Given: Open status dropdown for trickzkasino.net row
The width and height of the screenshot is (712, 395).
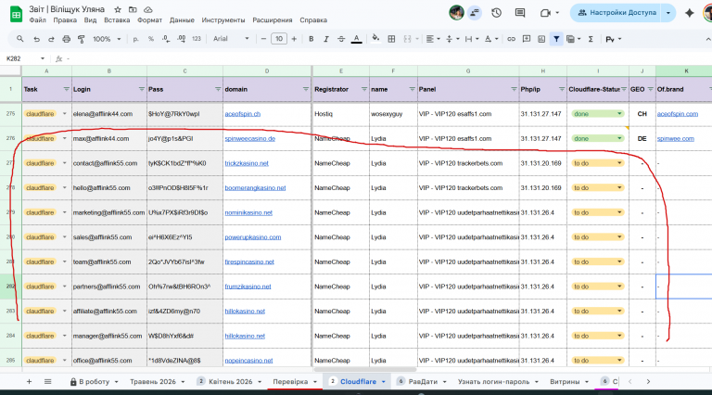Looking at the screenshot, I should (x=619, y=163).
